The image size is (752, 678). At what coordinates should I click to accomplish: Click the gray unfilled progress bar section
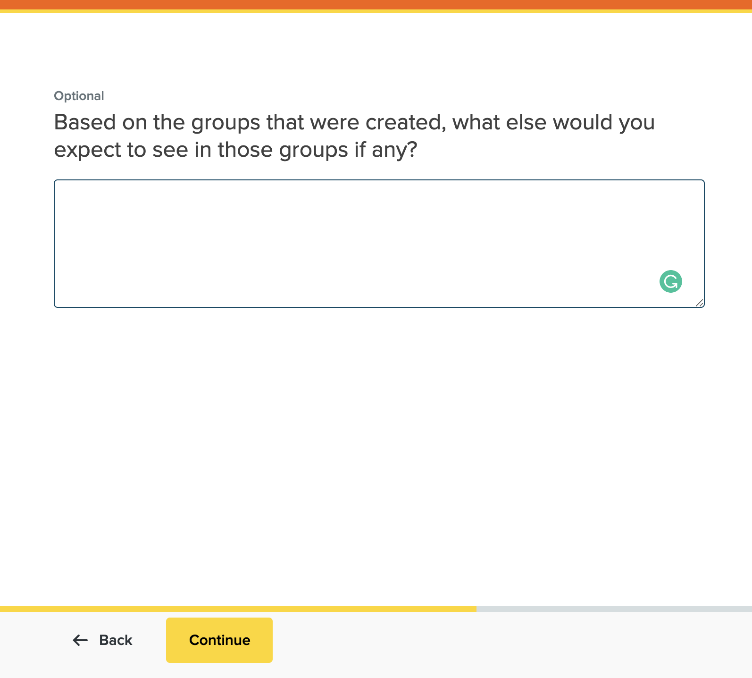pos(613,609)
